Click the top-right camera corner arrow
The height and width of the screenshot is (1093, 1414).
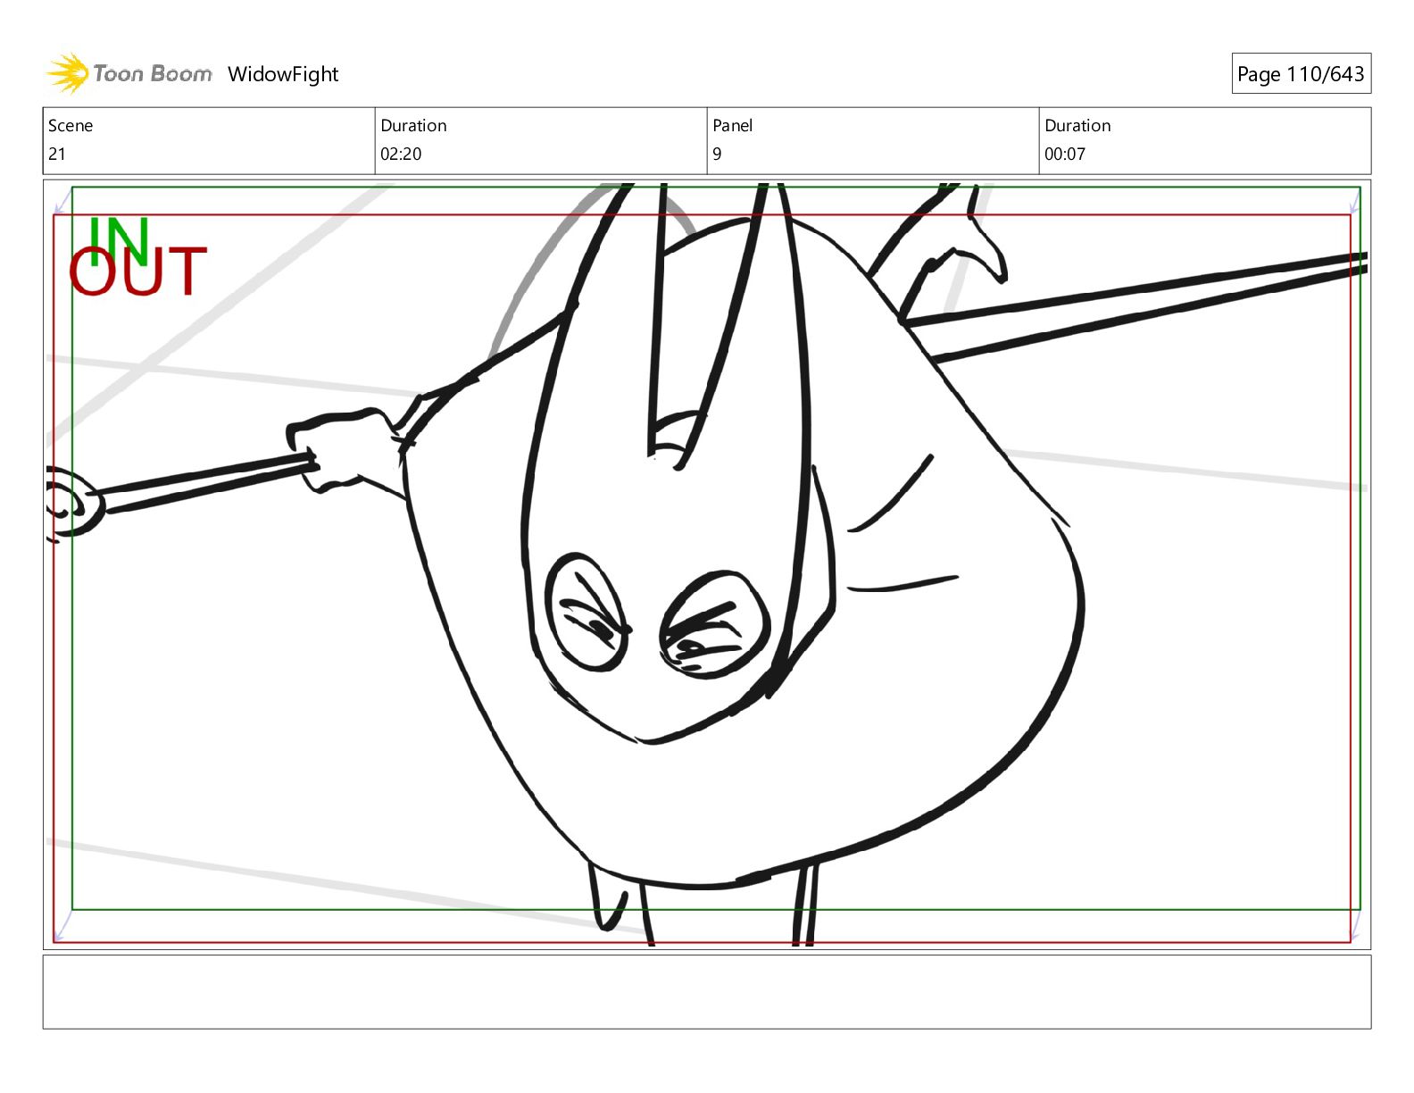(1354, 201)
